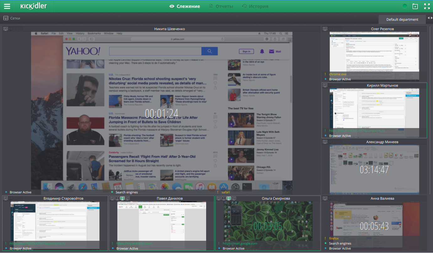Click the eye icon in Слежение tab

pos(172,6)
